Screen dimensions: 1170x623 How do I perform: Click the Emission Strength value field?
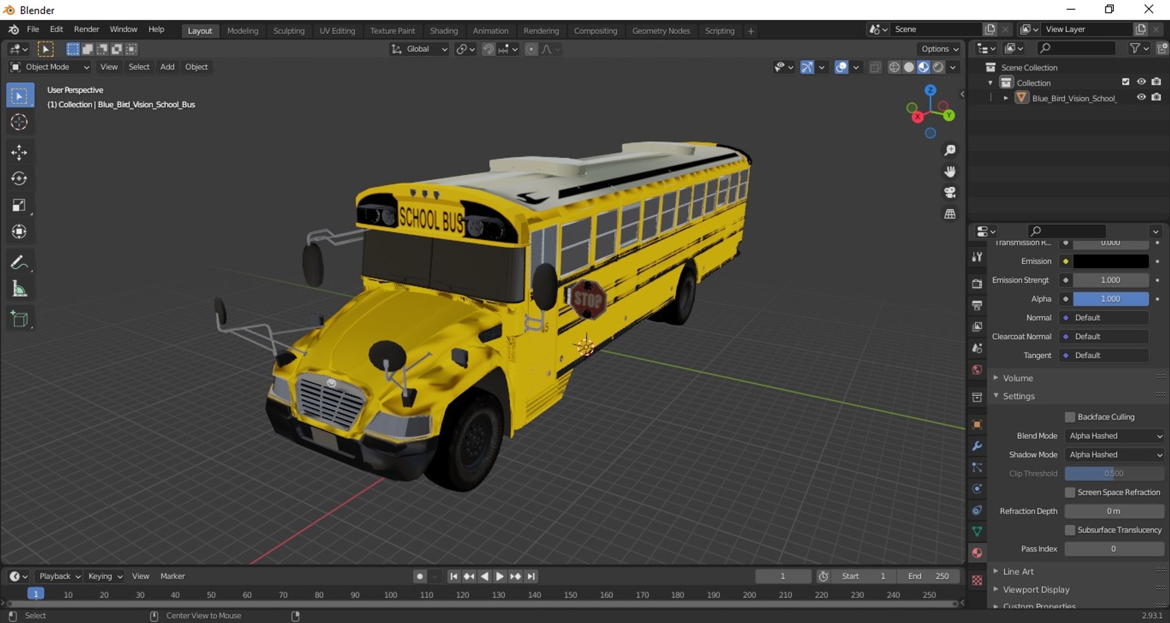[x=1110, y=280]
